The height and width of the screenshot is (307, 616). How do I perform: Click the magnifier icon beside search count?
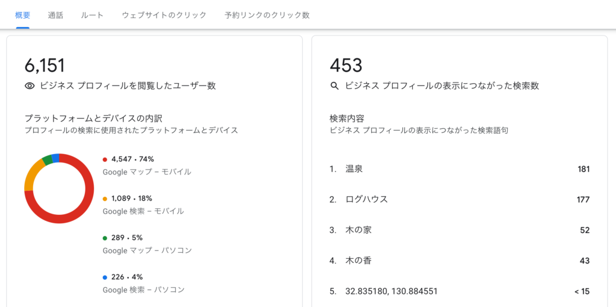pyautogui.click(x=335, y=86)
